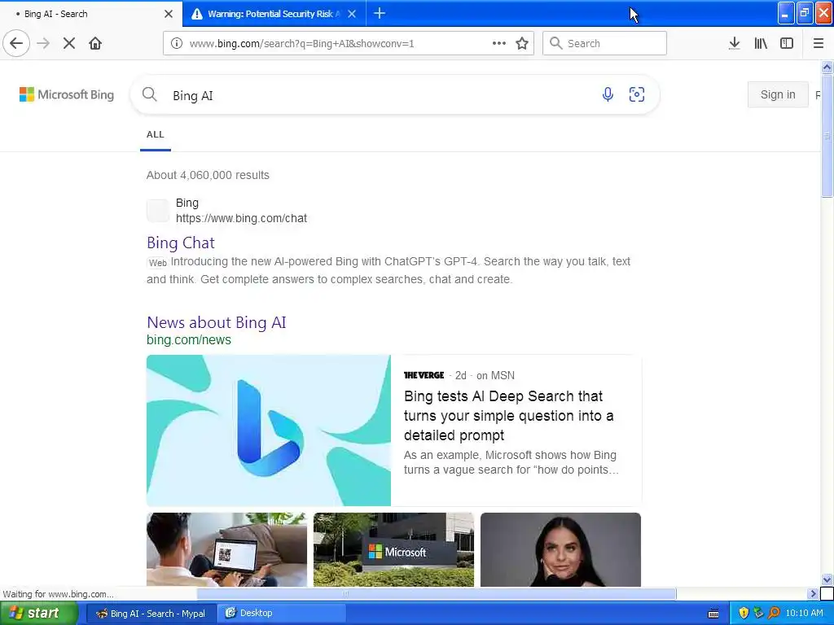This screenshot has width=834, height=625.
Task: Toggle the sidebar view
Action: 787,43
